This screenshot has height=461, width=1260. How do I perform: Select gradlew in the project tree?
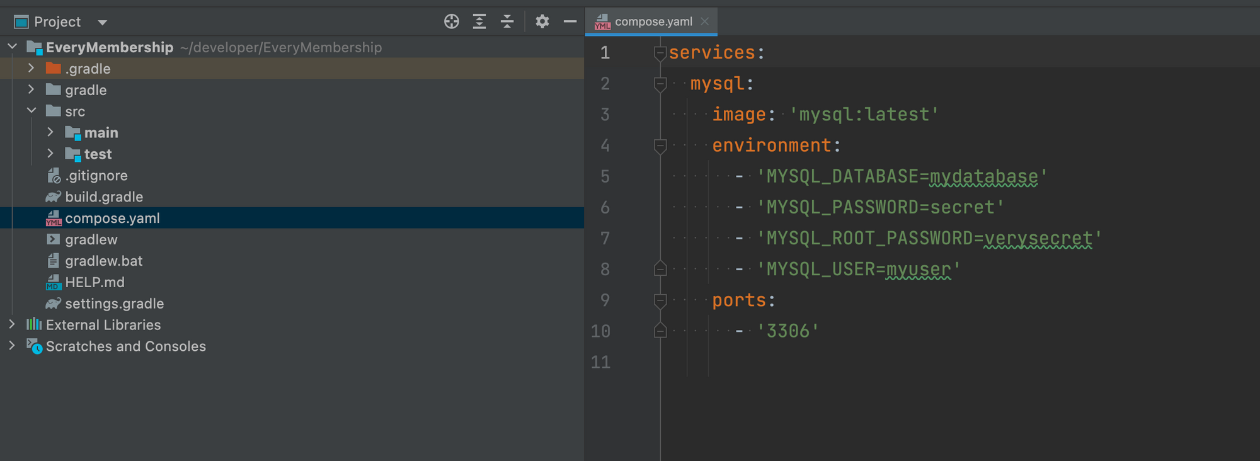coord(91,239)
